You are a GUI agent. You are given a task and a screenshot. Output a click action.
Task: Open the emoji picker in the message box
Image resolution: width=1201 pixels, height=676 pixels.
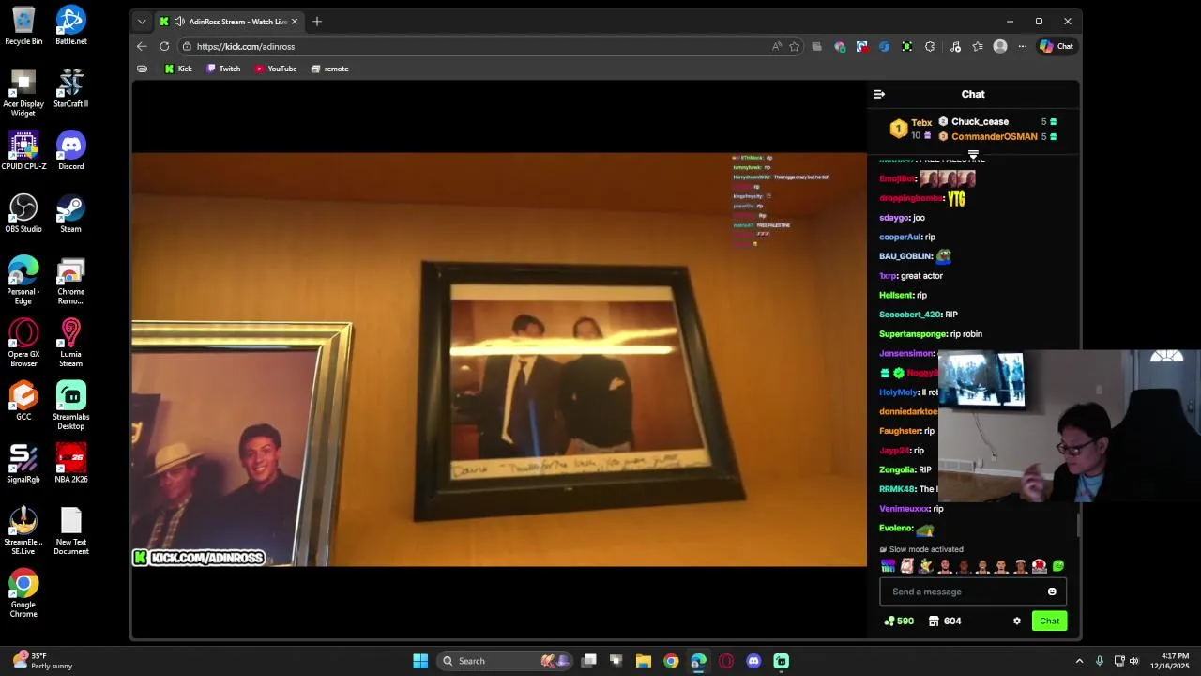(1052, 591)
